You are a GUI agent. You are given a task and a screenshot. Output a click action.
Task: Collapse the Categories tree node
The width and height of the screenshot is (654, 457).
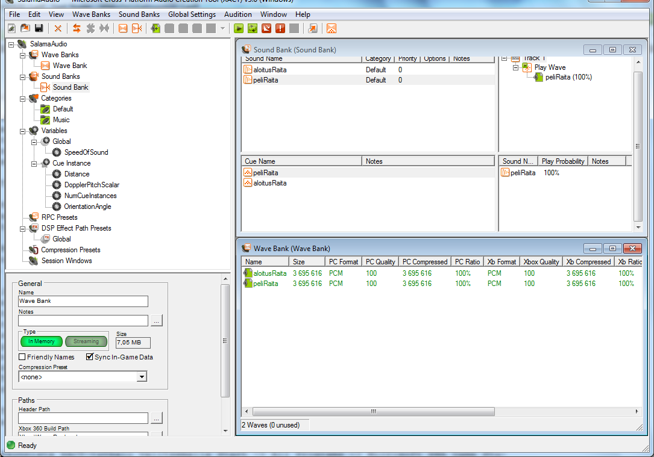coord(22,98)
